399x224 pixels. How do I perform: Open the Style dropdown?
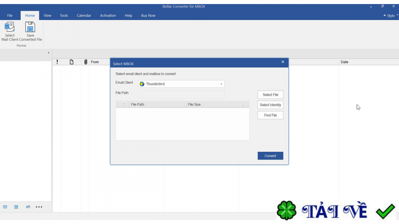[x=391, y=15]
